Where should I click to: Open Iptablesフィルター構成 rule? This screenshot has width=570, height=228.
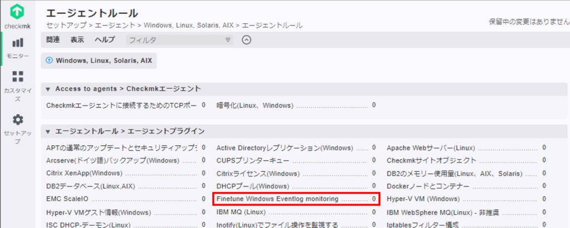coord(422,224)
